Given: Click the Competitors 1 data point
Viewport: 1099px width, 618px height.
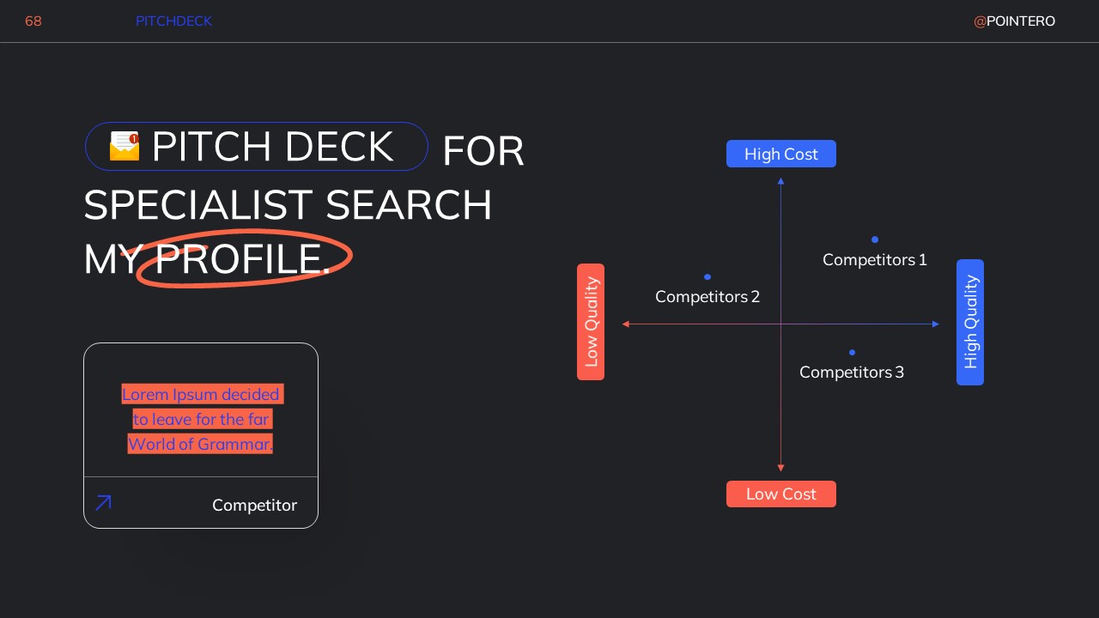Looking at the screenshot, I should [x=875, y=239].
